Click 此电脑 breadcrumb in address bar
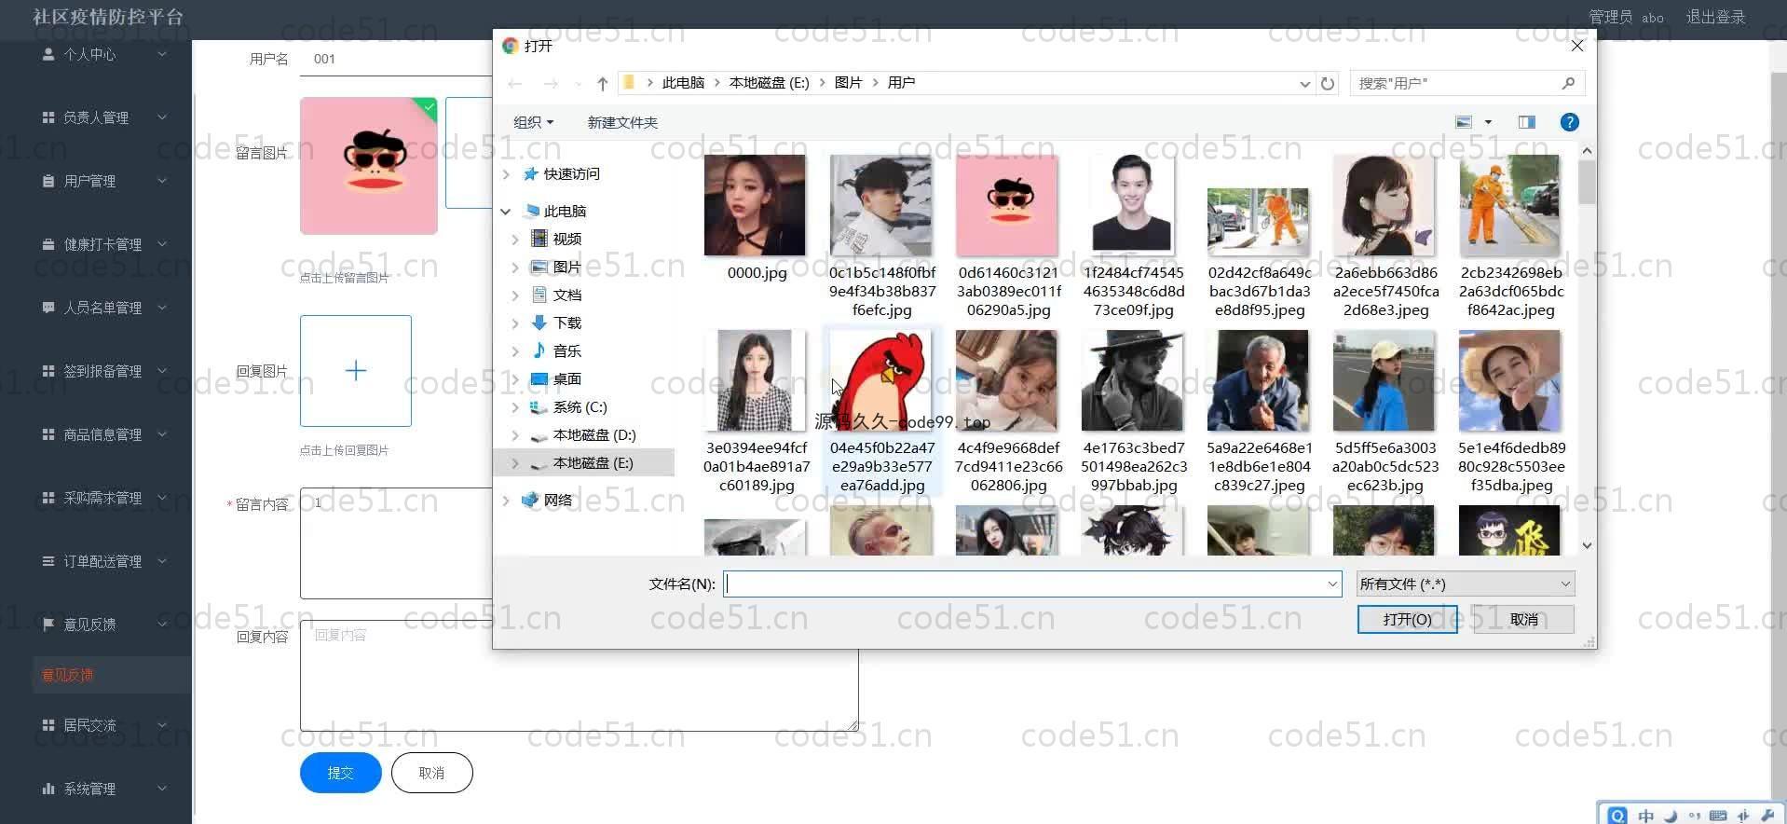 [683, 83]
